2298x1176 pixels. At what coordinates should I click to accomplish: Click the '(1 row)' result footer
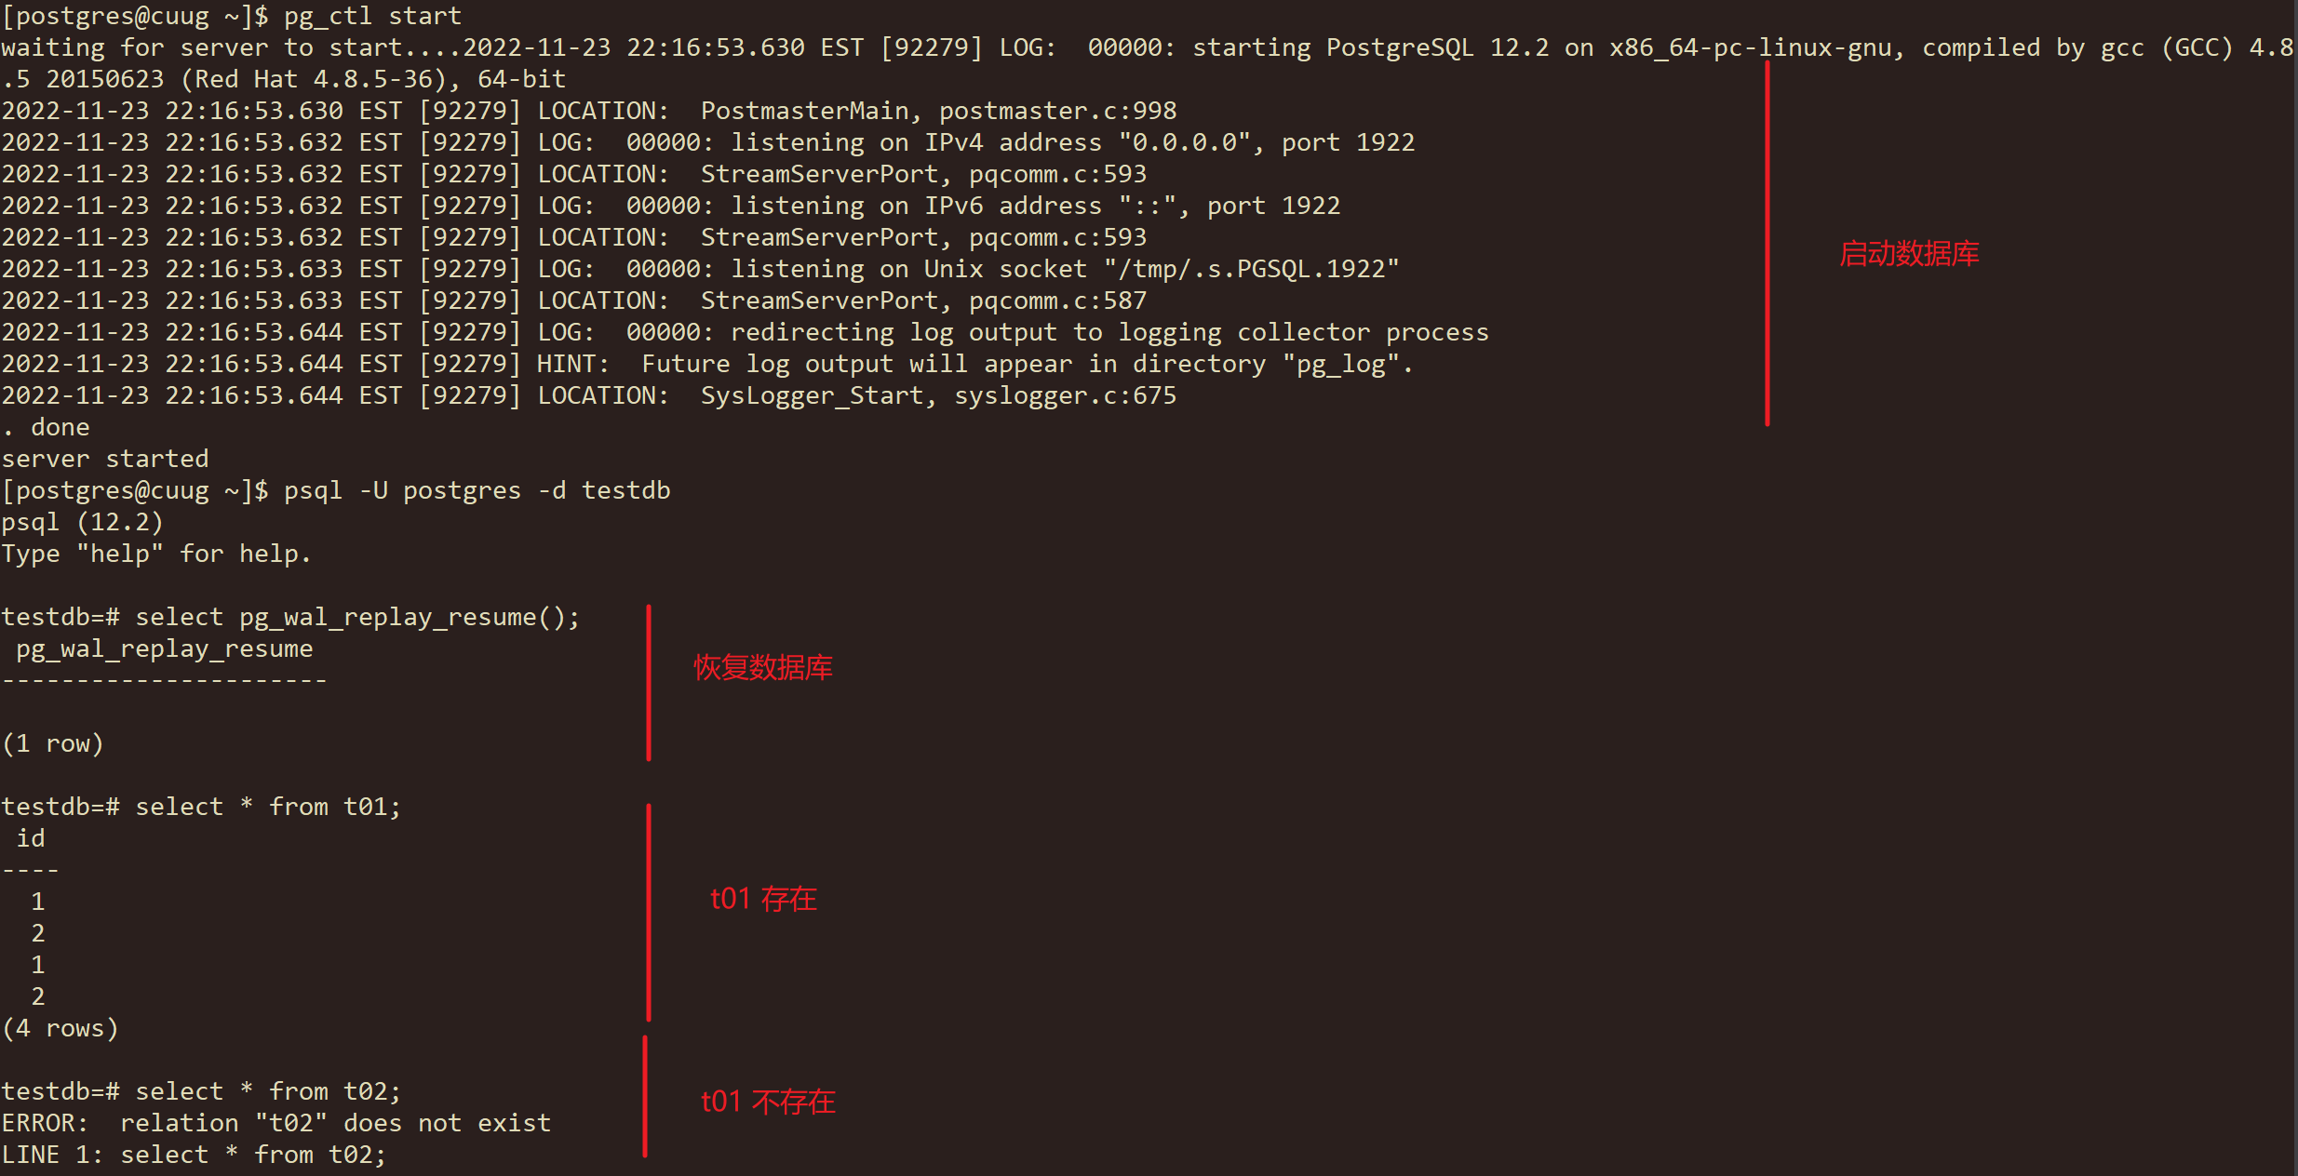click(x=53, y=743)
